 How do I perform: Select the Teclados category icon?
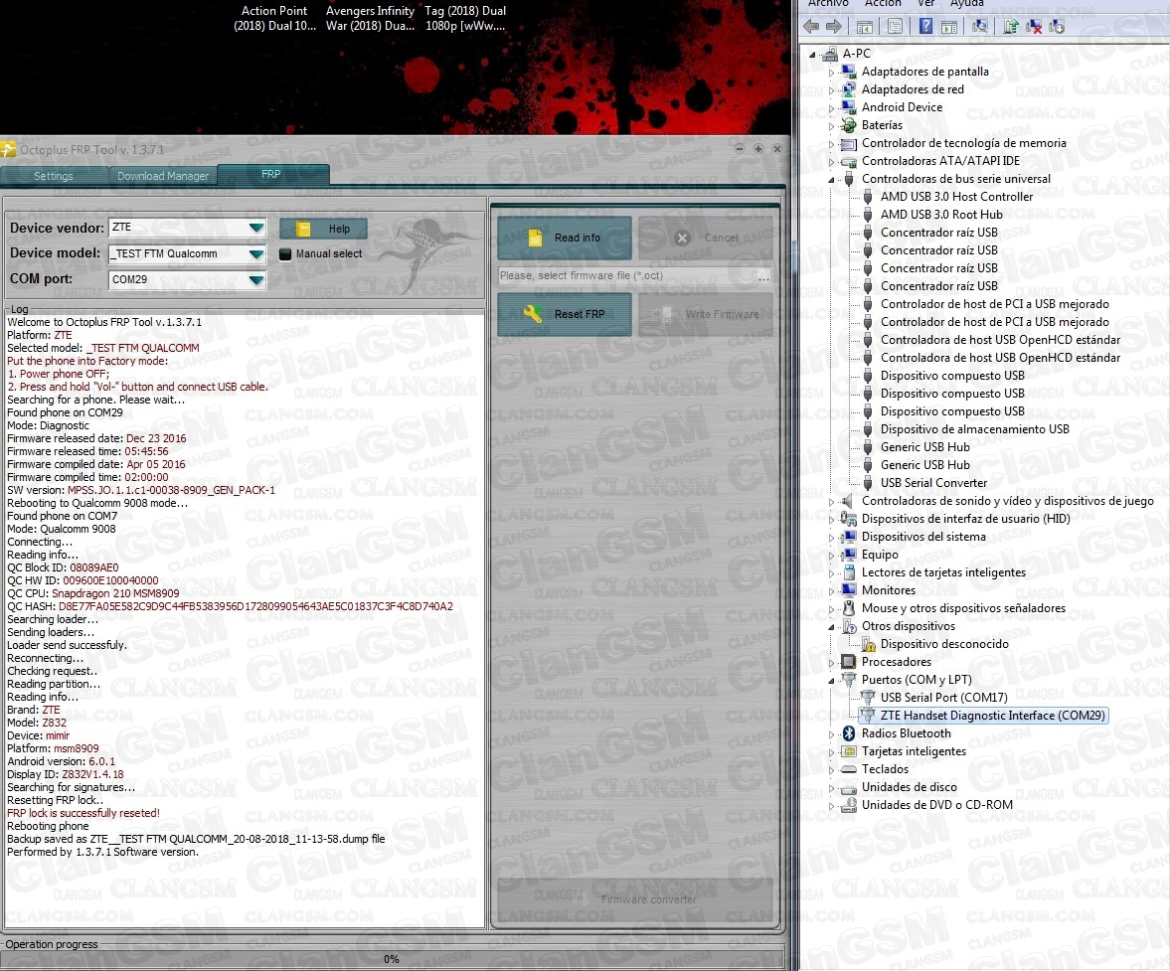coord(848,769)
